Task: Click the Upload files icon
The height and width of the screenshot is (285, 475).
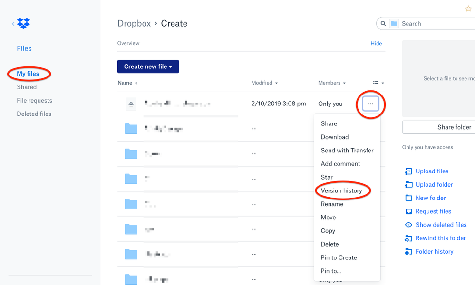Action: (408, 171)
